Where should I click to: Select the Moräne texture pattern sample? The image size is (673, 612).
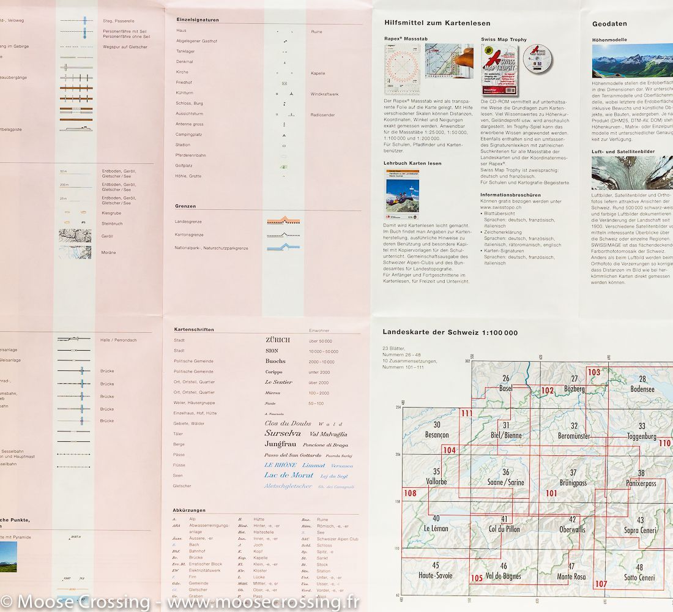75,252
